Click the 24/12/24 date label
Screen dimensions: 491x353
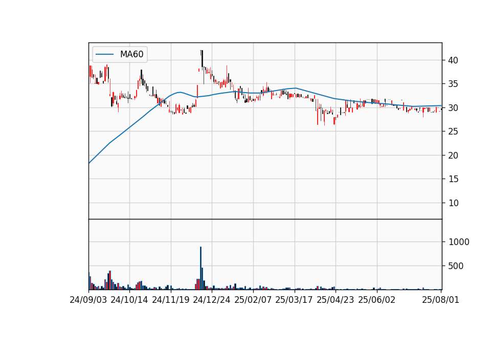tap(212, 300)
